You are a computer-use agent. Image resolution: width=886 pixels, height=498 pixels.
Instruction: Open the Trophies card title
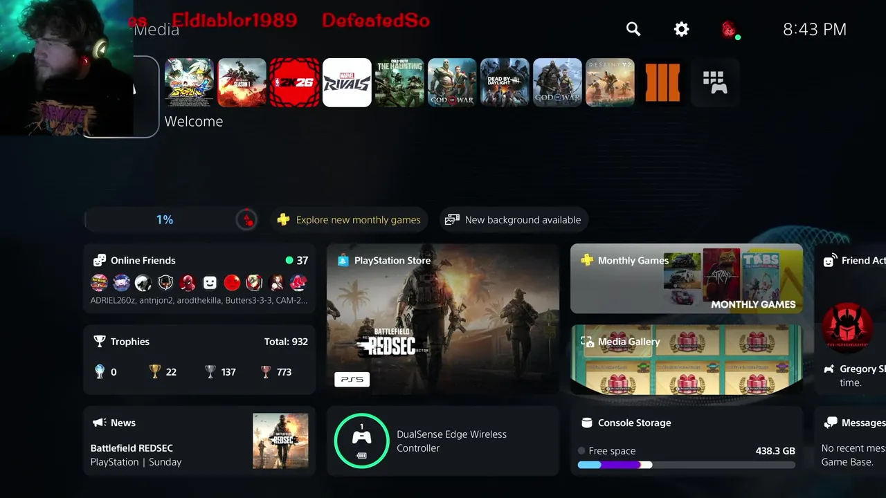[x=130, y=342]
